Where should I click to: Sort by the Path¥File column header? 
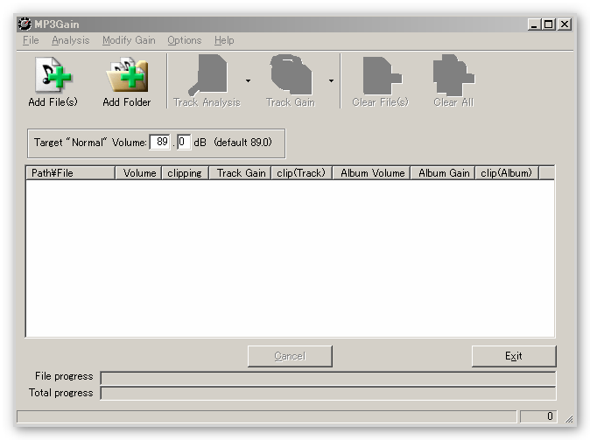click(70, 173)
